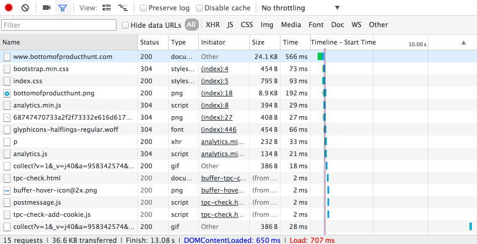The height and width of the screenshot is (244, 477).
Task: Enable Disable cache checkbox
Action: (199, 8)
